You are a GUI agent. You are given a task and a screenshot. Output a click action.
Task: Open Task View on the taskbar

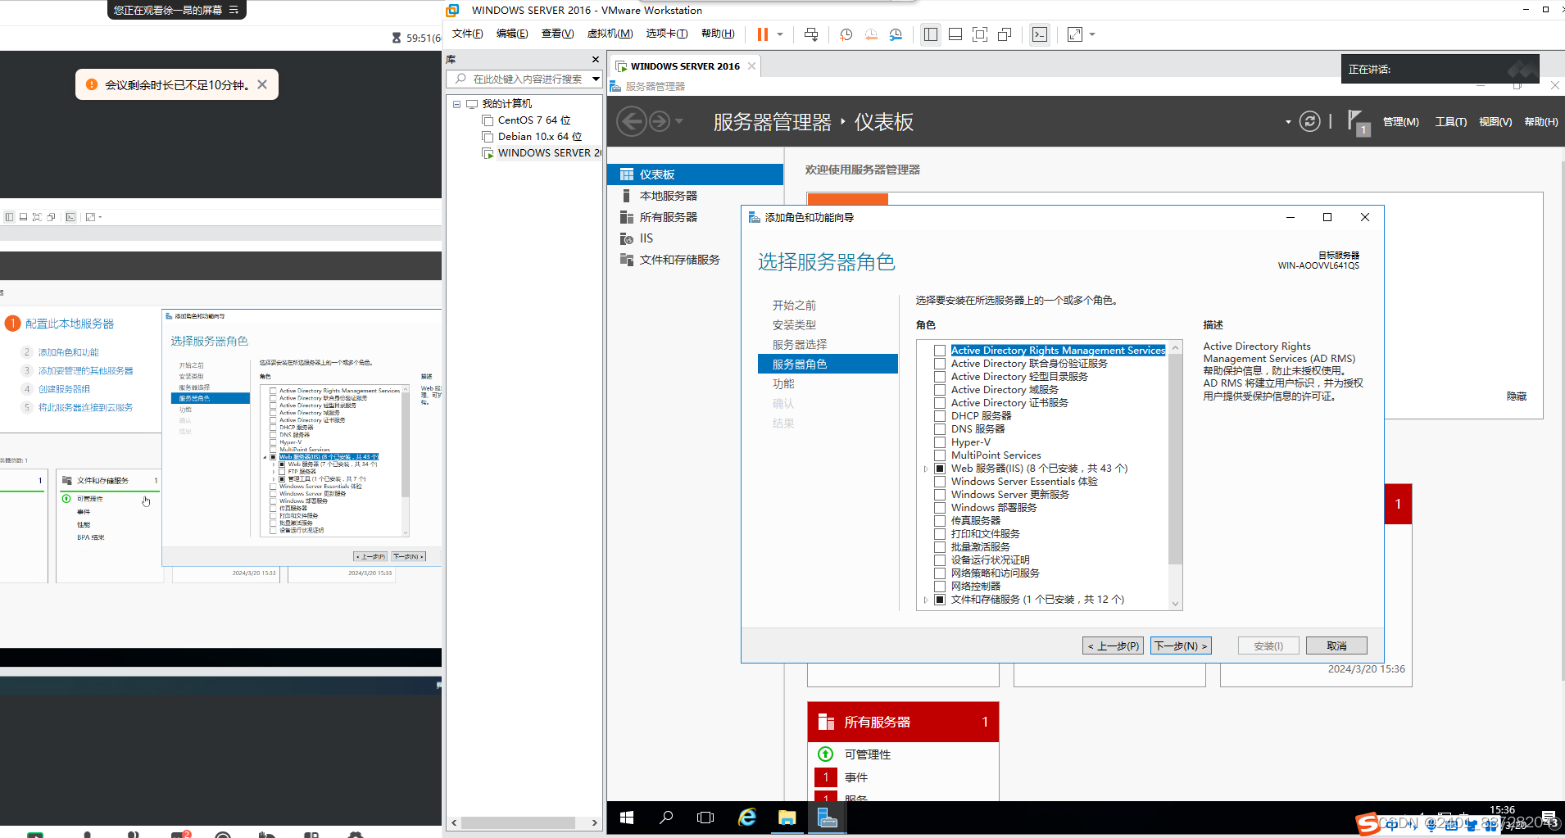click(705, 818)
